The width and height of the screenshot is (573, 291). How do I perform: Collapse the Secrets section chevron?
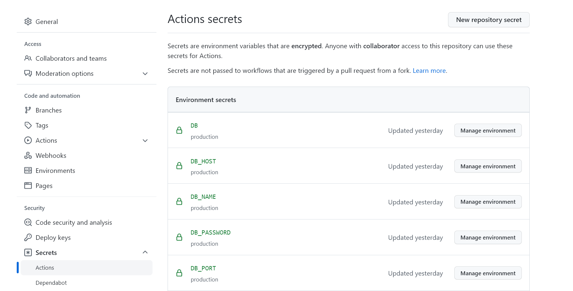[145, 252]
